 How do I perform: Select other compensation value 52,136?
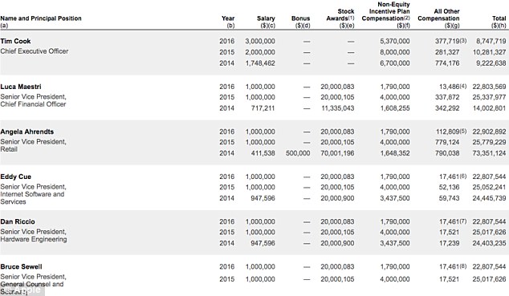[450, 188]
